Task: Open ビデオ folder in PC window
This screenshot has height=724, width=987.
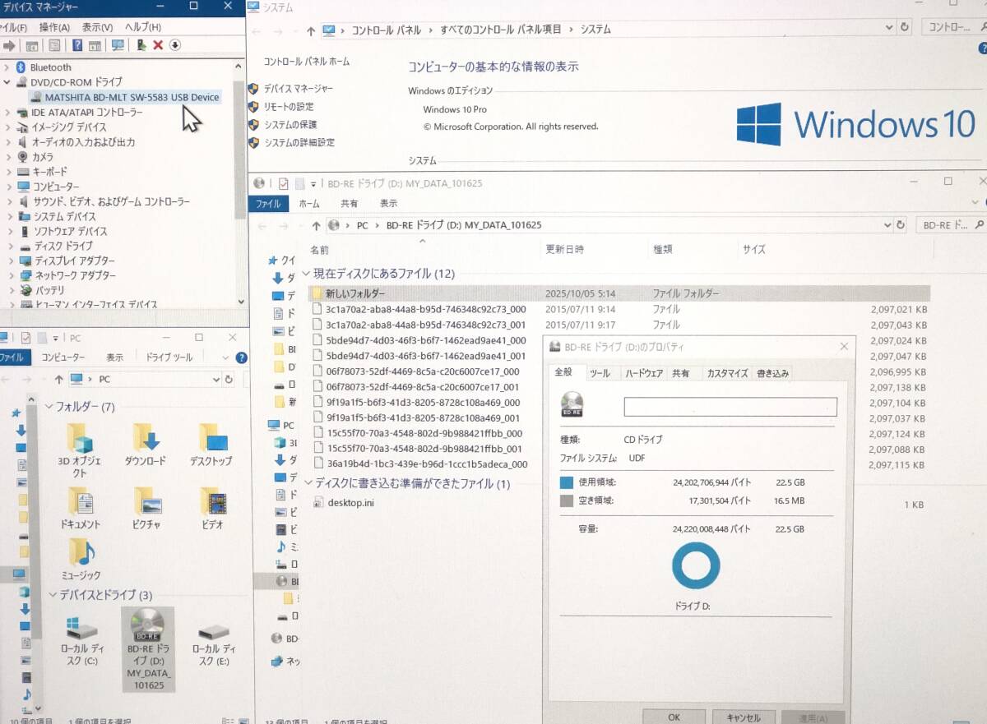Action: click(x=212, y=508)
